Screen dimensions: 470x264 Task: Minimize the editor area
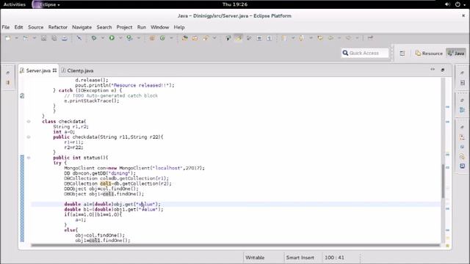point(433,70)
